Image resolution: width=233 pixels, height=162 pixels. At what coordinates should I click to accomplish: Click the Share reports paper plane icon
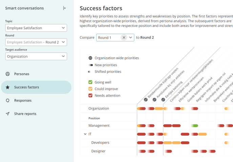7,114
